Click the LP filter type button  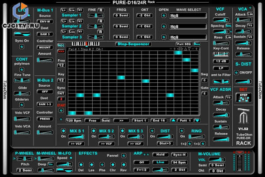[221, 68]
